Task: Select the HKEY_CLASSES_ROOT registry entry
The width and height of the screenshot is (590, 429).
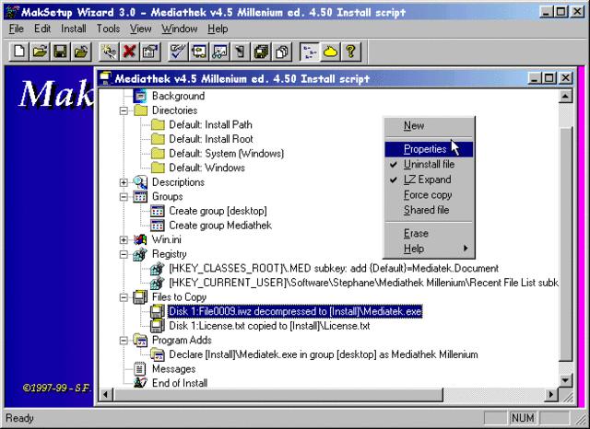Action: point(334,269)
